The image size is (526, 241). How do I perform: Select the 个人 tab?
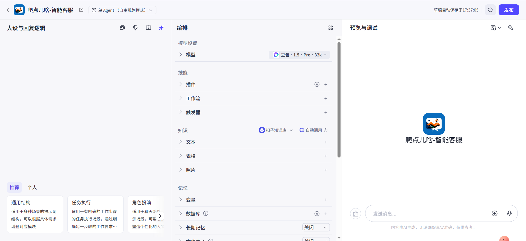point(32,187)
